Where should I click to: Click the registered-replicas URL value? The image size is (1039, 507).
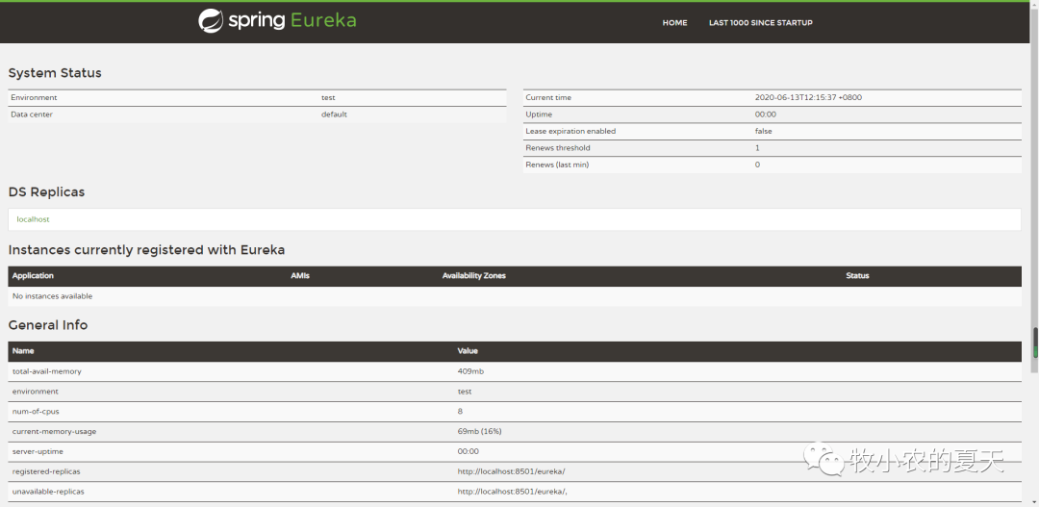[512, 471]
